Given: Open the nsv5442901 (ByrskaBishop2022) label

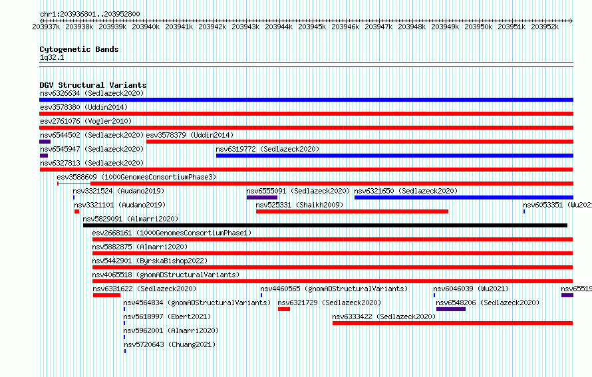Looking at the screenshot, I should point(150,261).
